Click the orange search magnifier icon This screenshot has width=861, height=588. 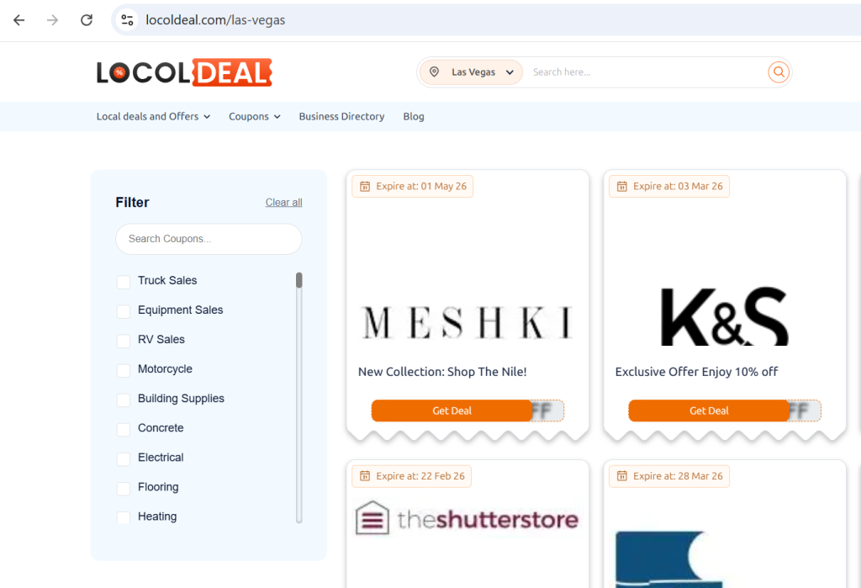point(779,72)
